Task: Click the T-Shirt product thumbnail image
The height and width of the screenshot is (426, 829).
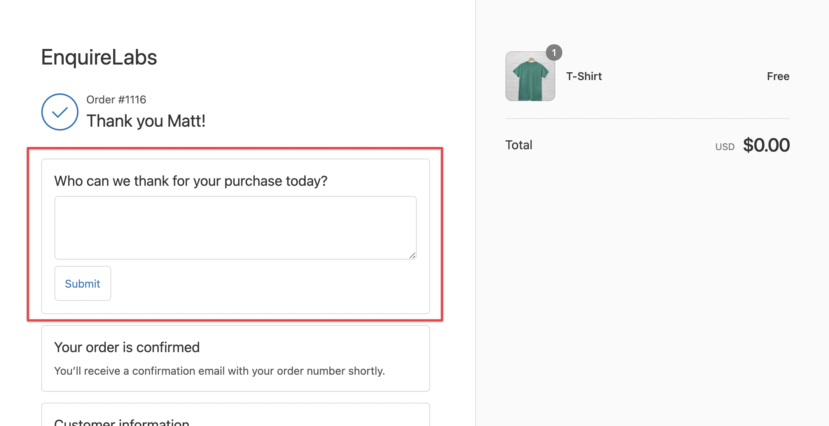Action: pos(530,76)
